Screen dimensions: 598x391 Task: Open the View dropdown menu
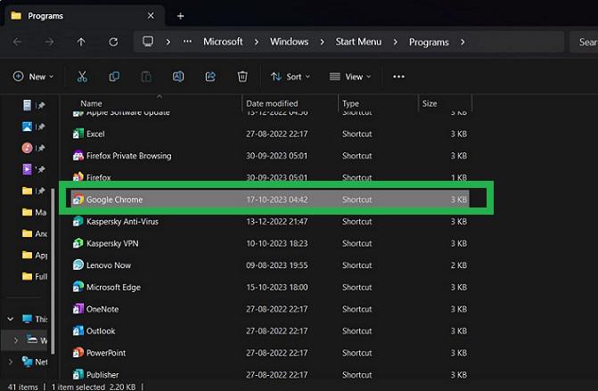[x=350, y=77]
